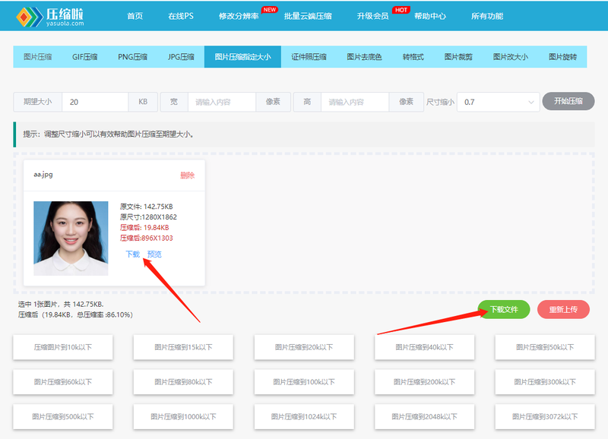The height and width of the screenshot is (439, 608).
Task: Click the 期望大小 input showing 20
Action: click(x=95, y=102)
